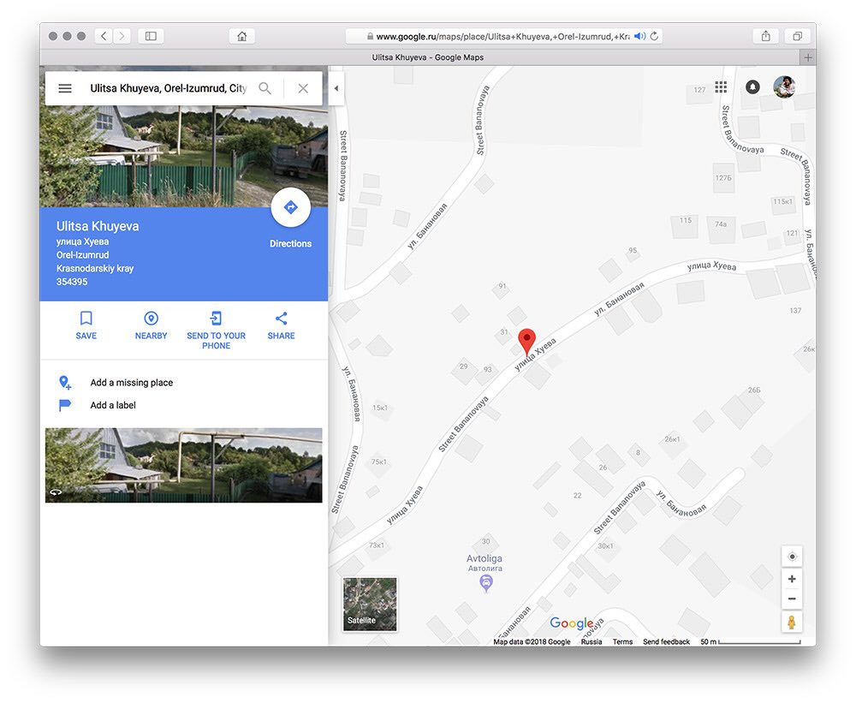Click the Avtoliga map label
Image resolution: width=856 pixels, height=703 pixels.
(484, 563)
